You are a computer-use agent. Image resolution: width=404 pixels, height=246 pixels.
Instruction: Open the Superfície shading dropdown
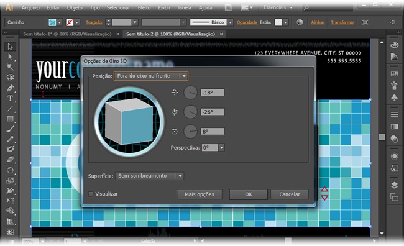pos(149,176)
